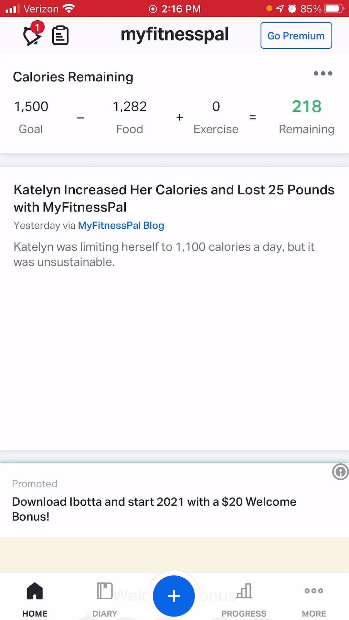Tap the ad info icon

340,472
